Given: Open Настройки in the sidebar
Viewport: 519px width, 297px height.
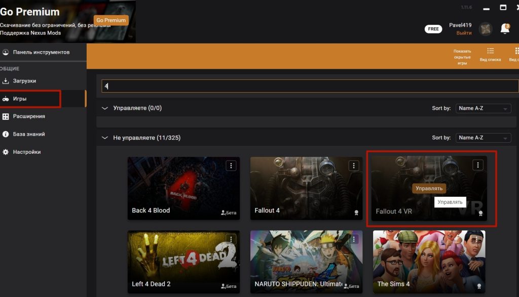Looking at the screenshot, I should [26, 152].
